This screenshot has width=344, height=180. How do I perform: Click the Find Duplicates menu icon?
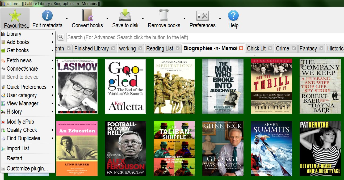click(3, 138)
